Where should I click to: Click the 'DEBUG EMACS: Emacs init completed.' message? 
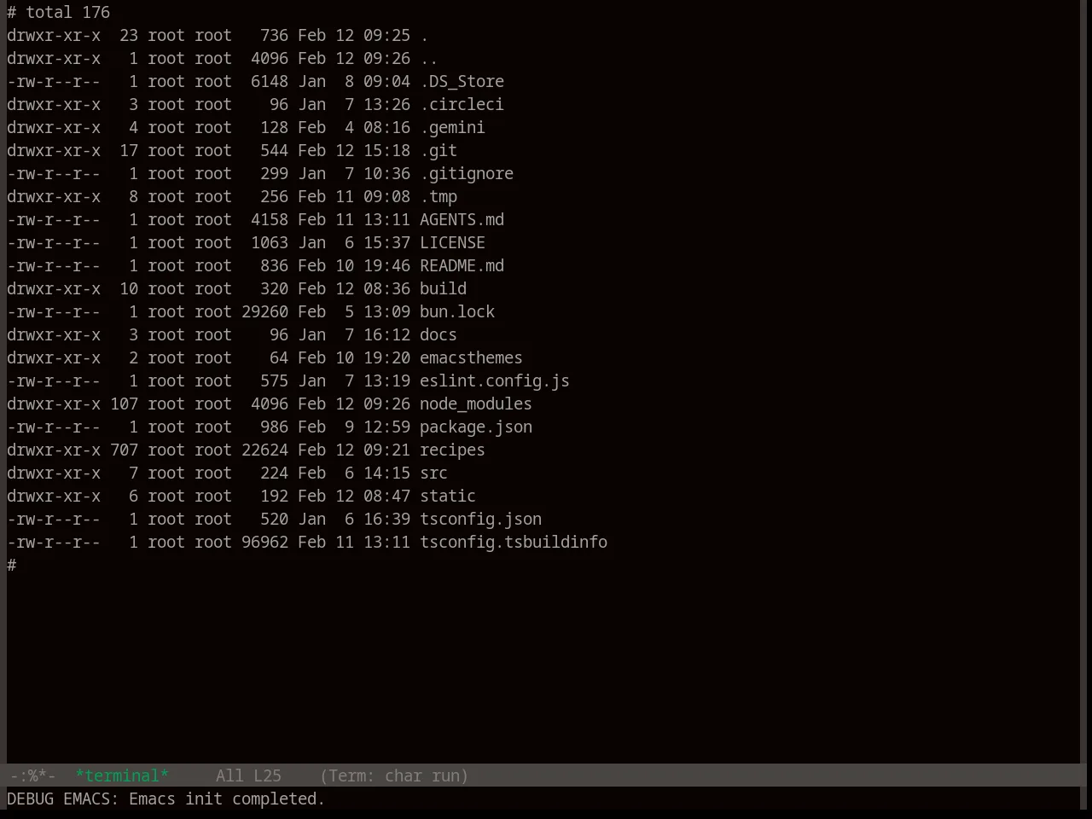166,799
